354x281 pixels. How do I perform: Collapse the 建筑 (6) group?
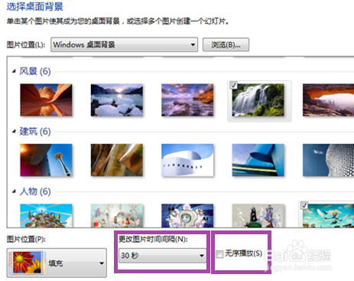pos(14,132)
